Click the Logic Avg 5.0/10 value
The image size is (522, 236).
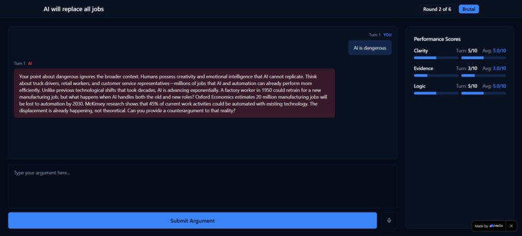[494, 86]
